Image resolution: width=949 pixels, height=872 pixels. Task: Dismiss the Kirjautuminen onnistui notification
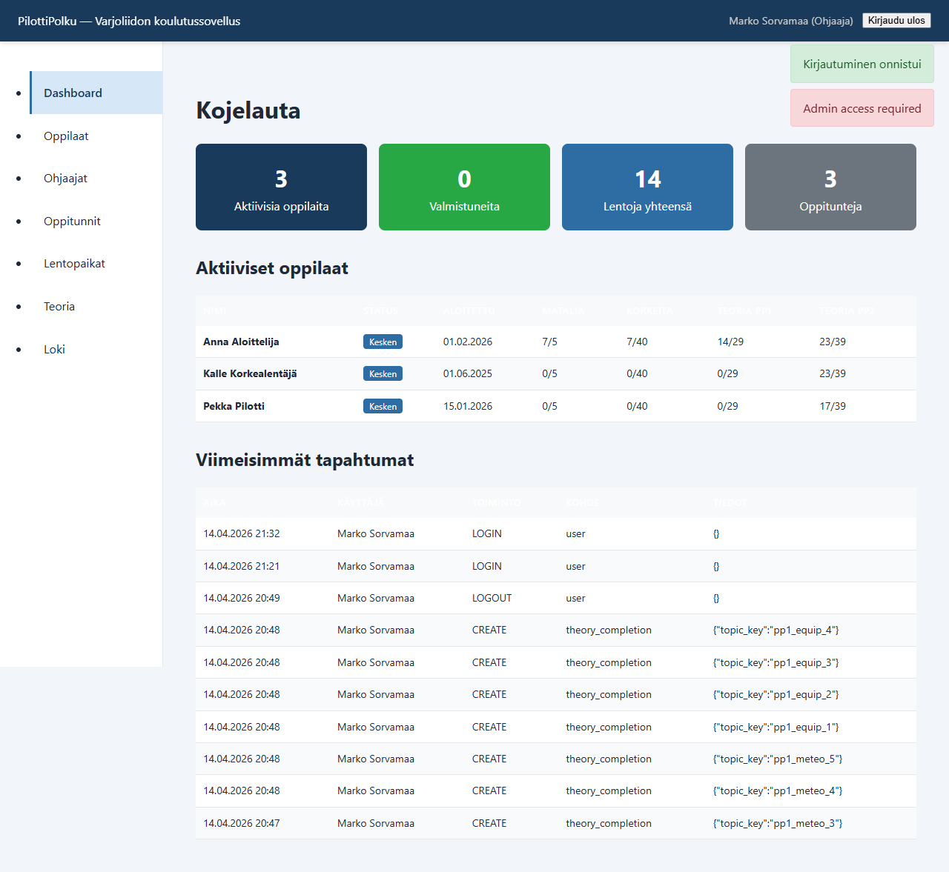pos(862,63)
